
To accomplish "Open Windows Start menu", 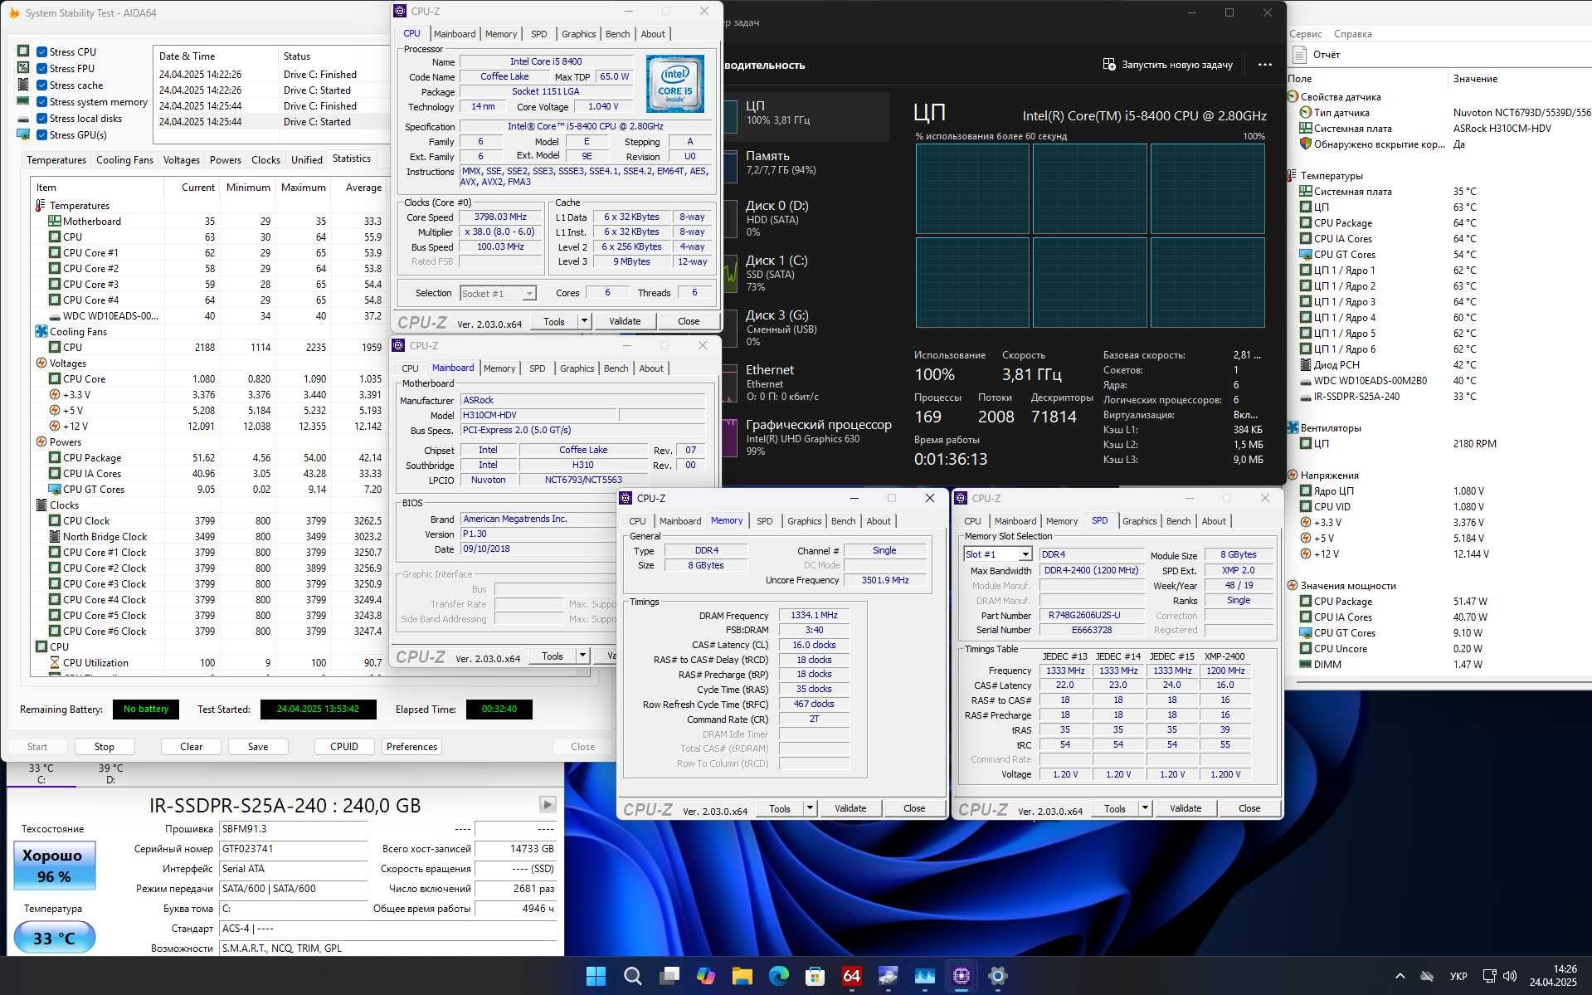I will click(x=596, y=976).
